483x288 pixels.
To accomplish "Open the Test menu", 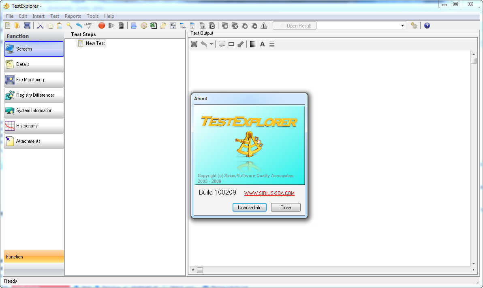I will [x=55, y=16].
